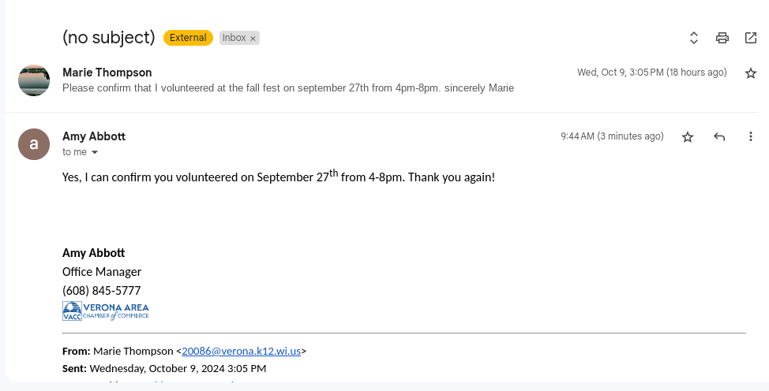Show recipient details dropdown next to 'to me'
The image size is (769, 391).
95,152
